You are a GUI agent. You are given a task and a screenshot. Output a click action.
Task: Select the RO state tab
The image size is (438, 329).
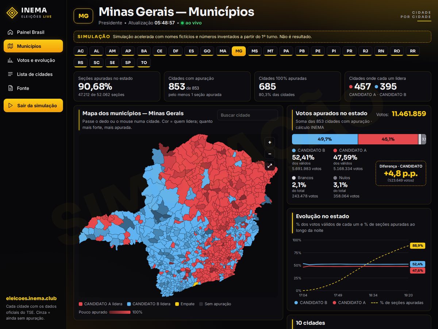coord(397,51)
